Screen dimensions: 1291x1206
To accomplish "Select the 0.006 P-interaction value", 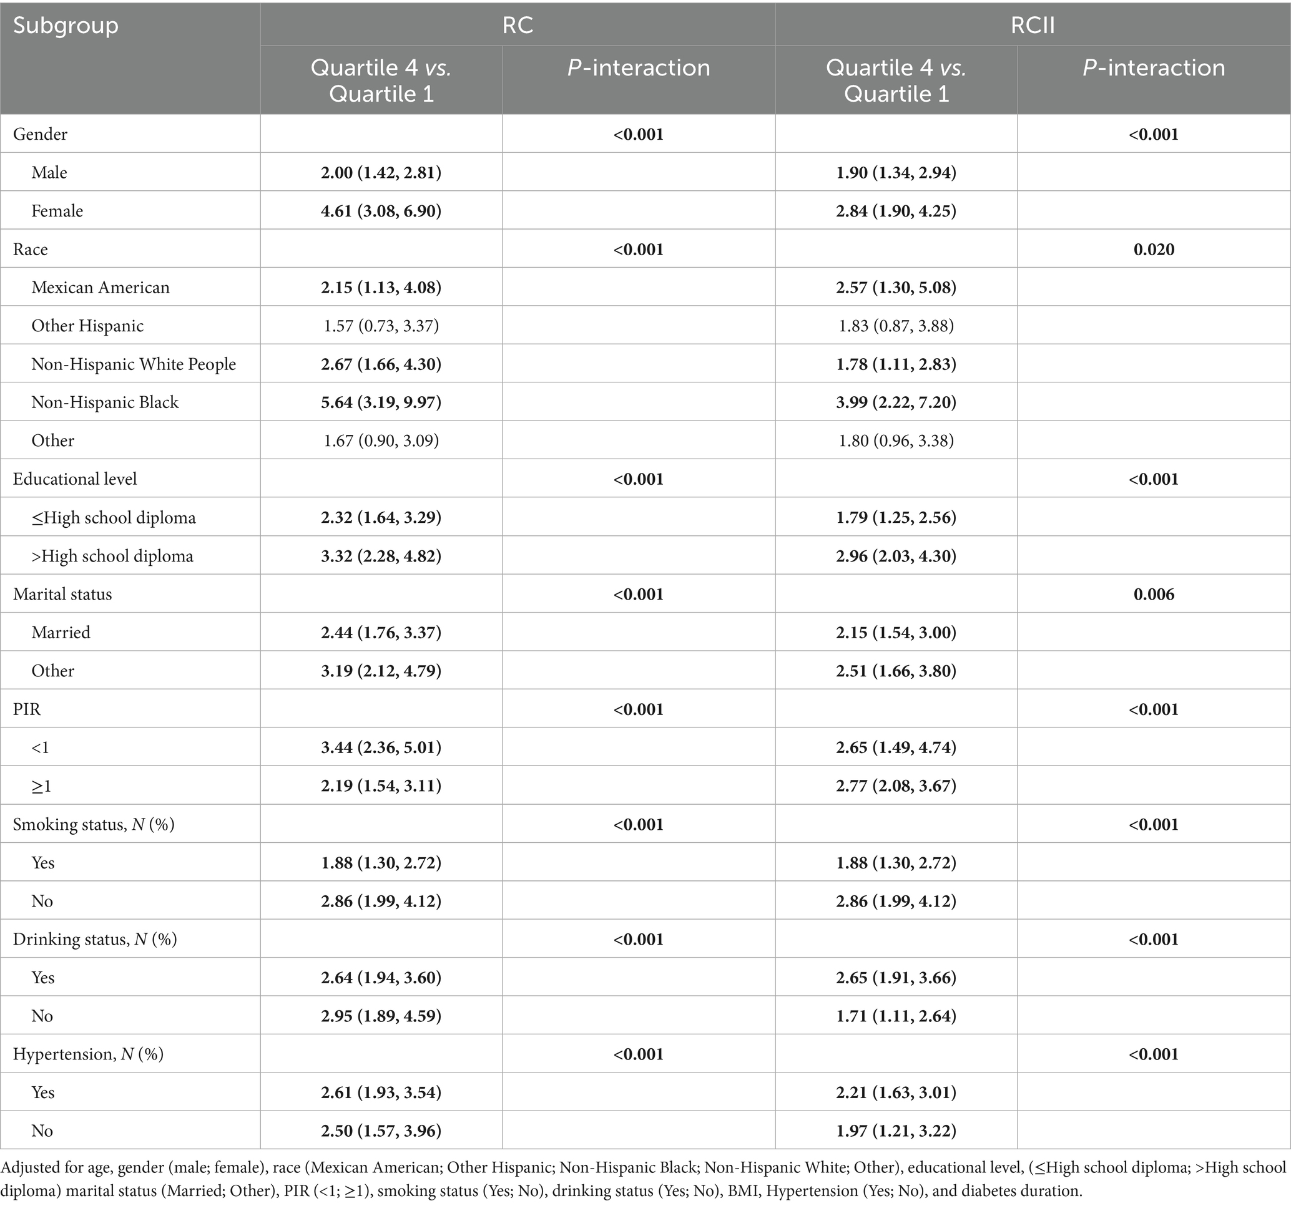I will 1153,595.
